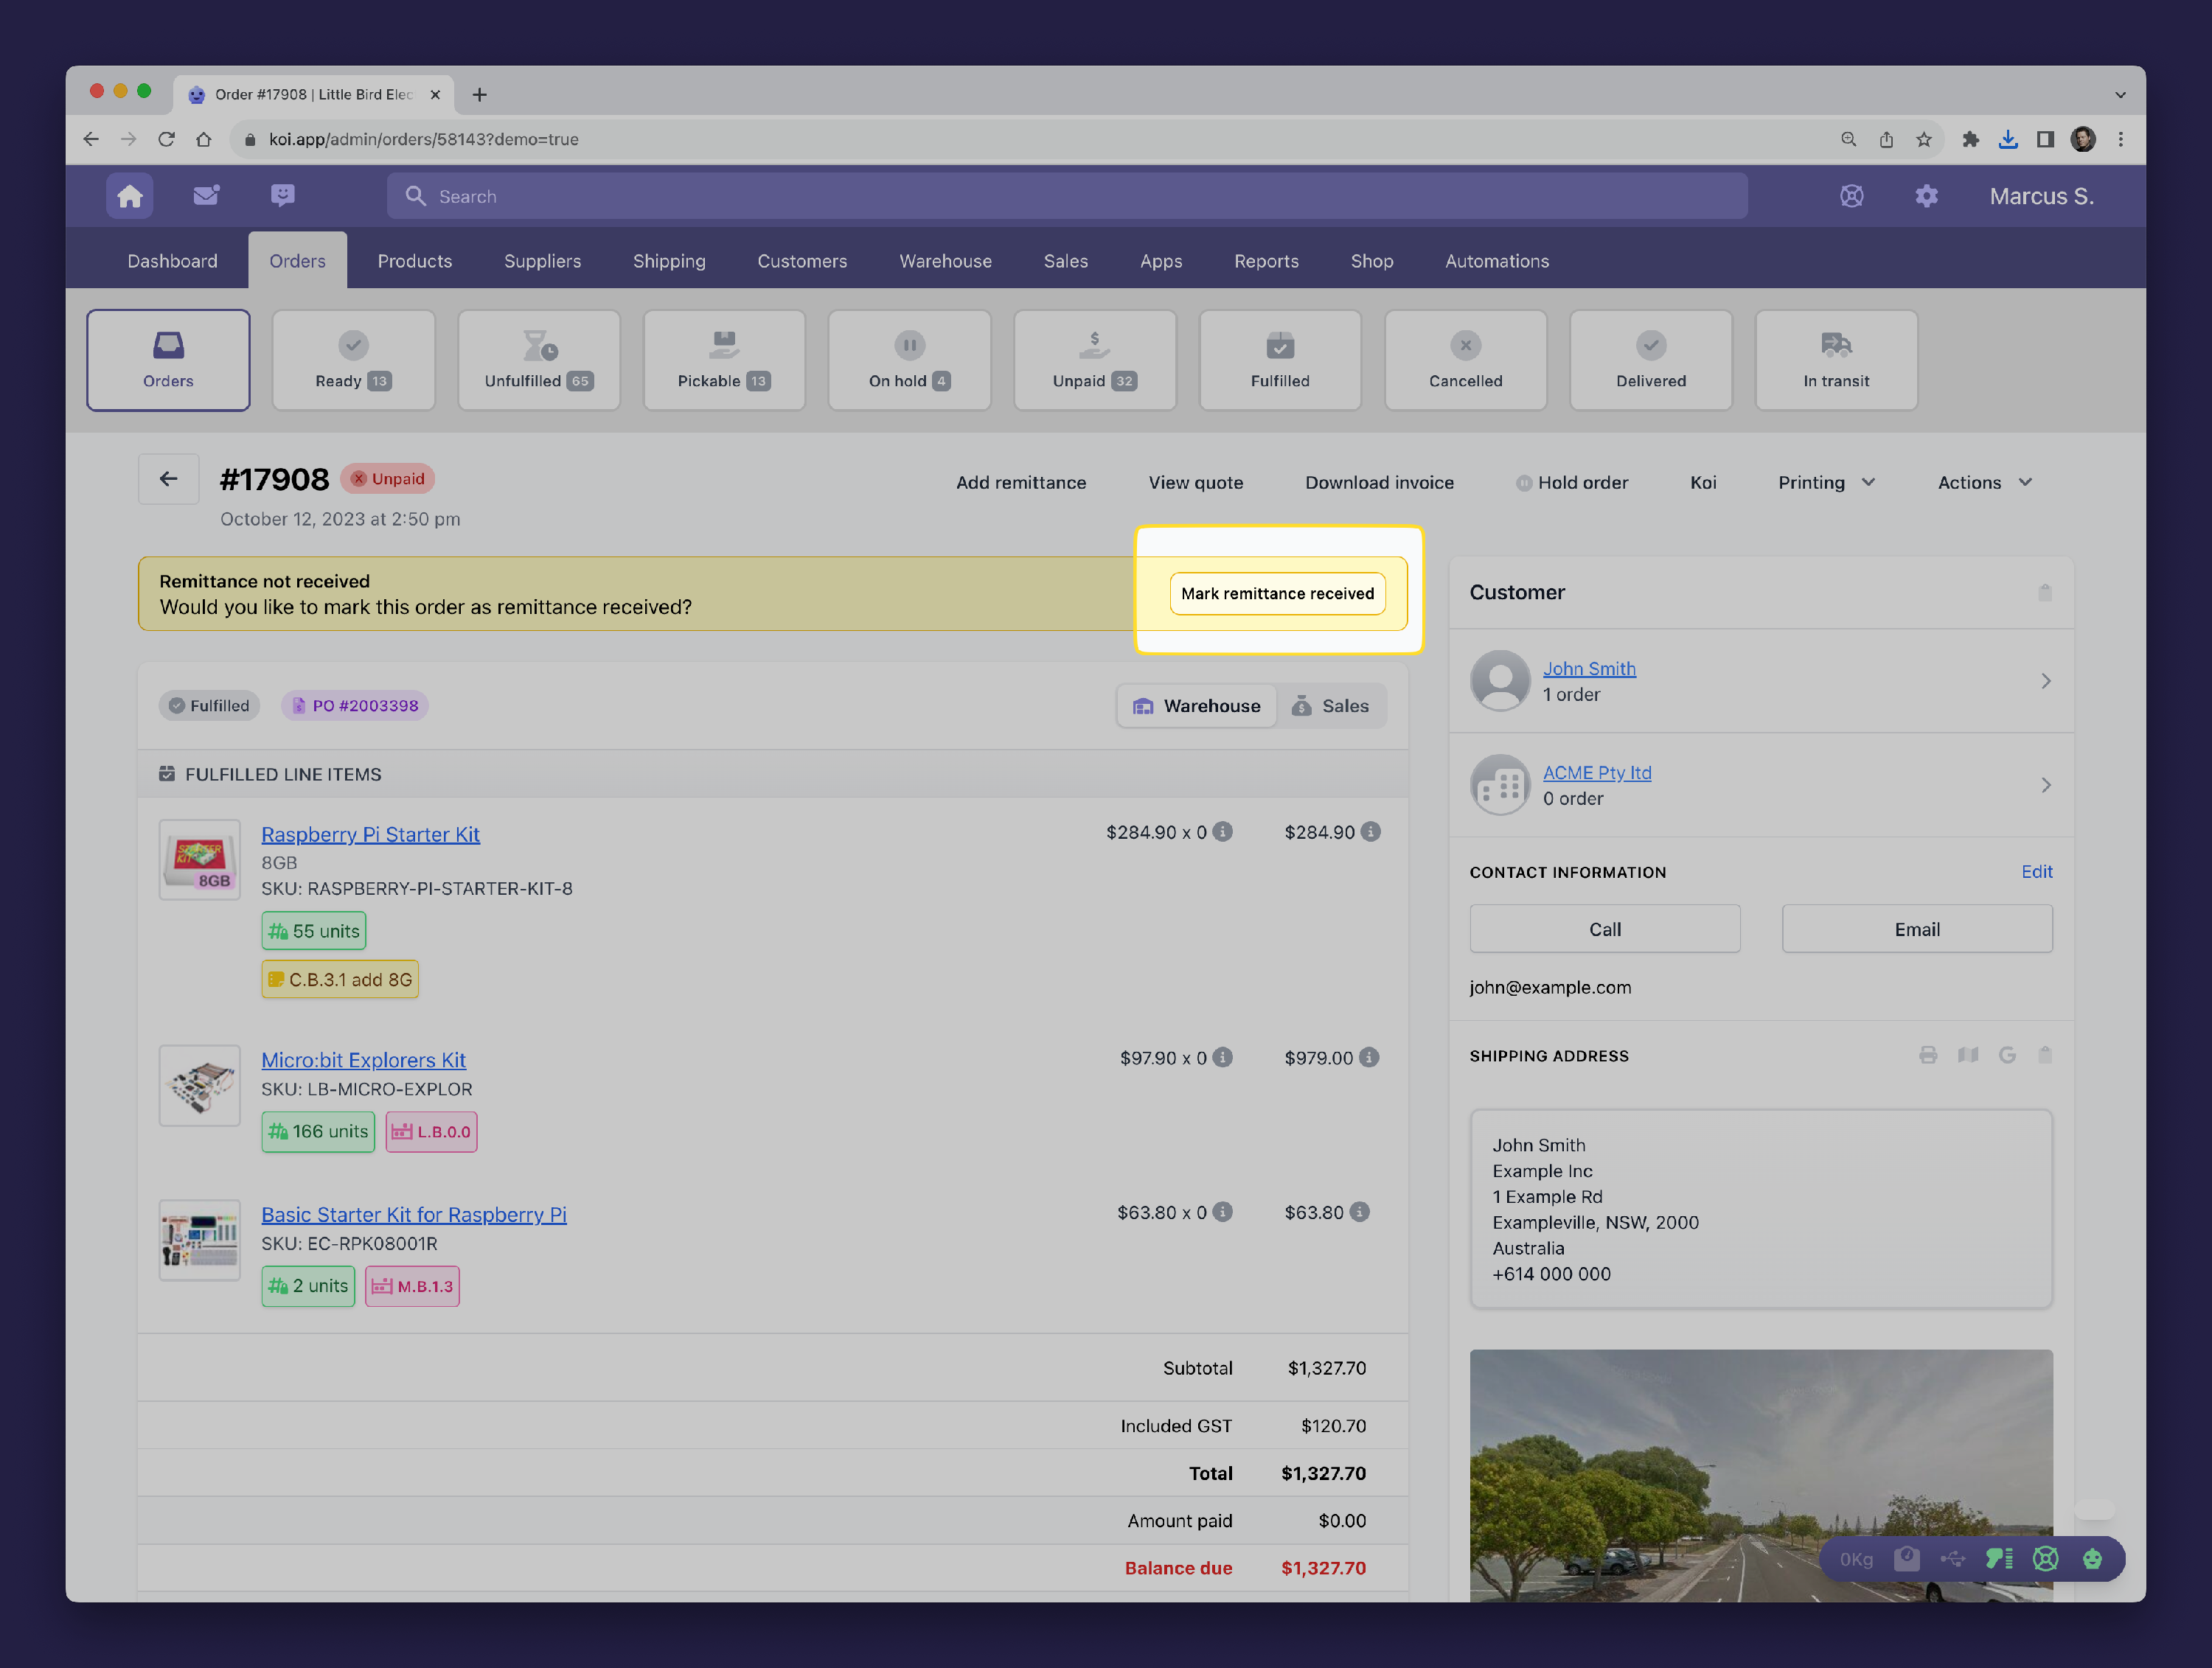
Task: Open the messages envelope icon in header
Action: [206, 196]
